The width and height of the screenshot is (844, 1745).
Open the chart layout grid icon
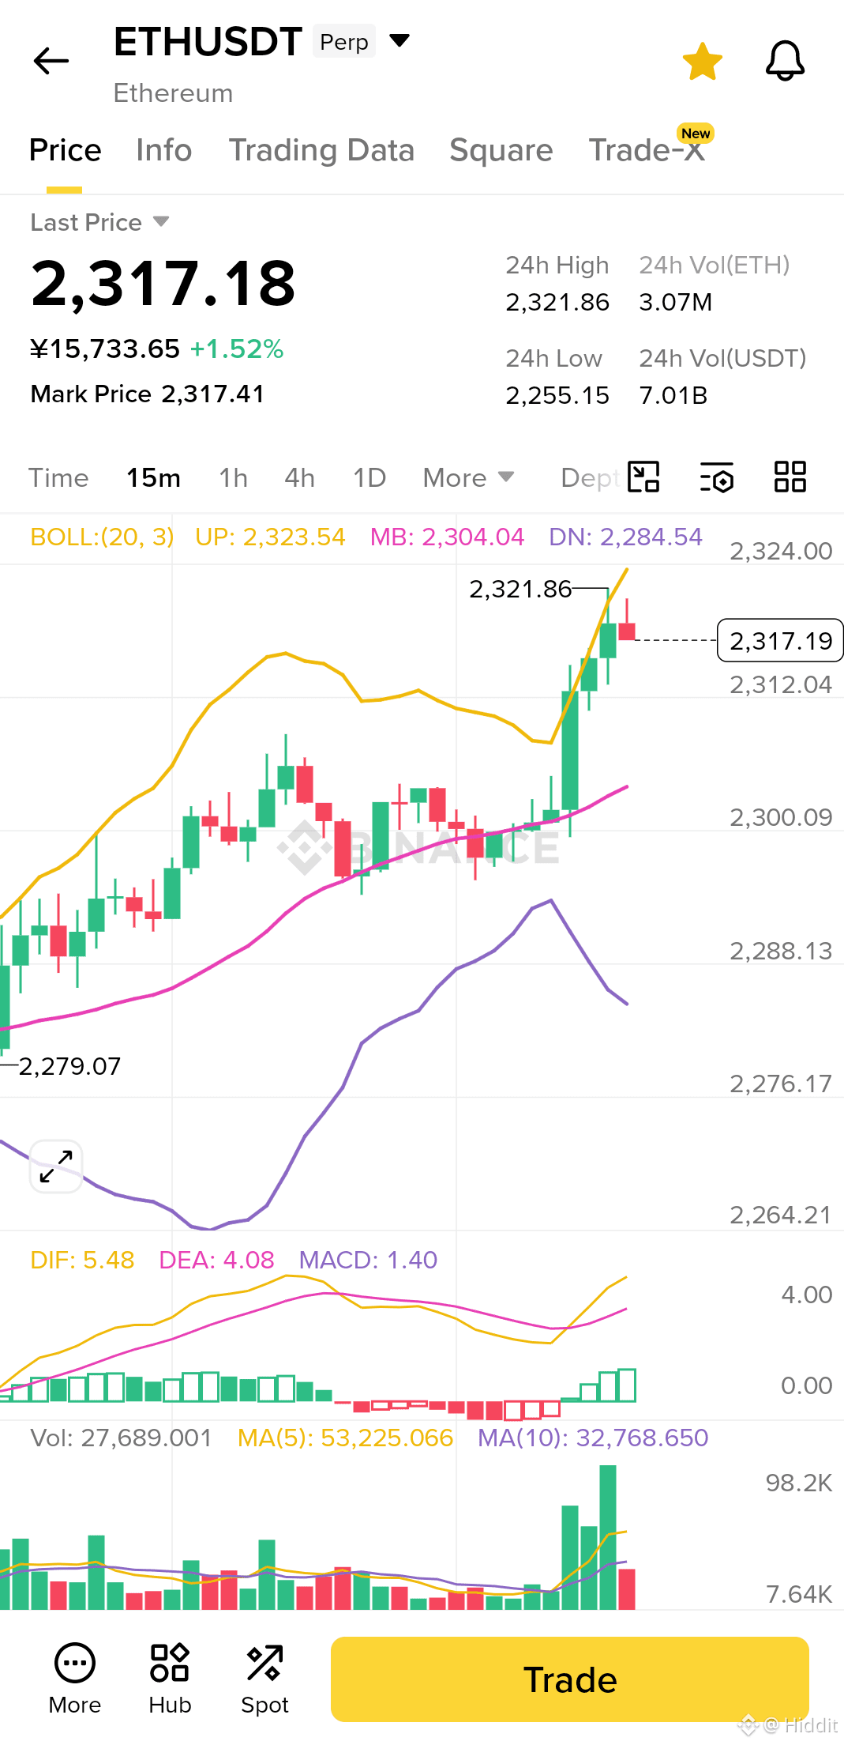[x=790, y=477]
